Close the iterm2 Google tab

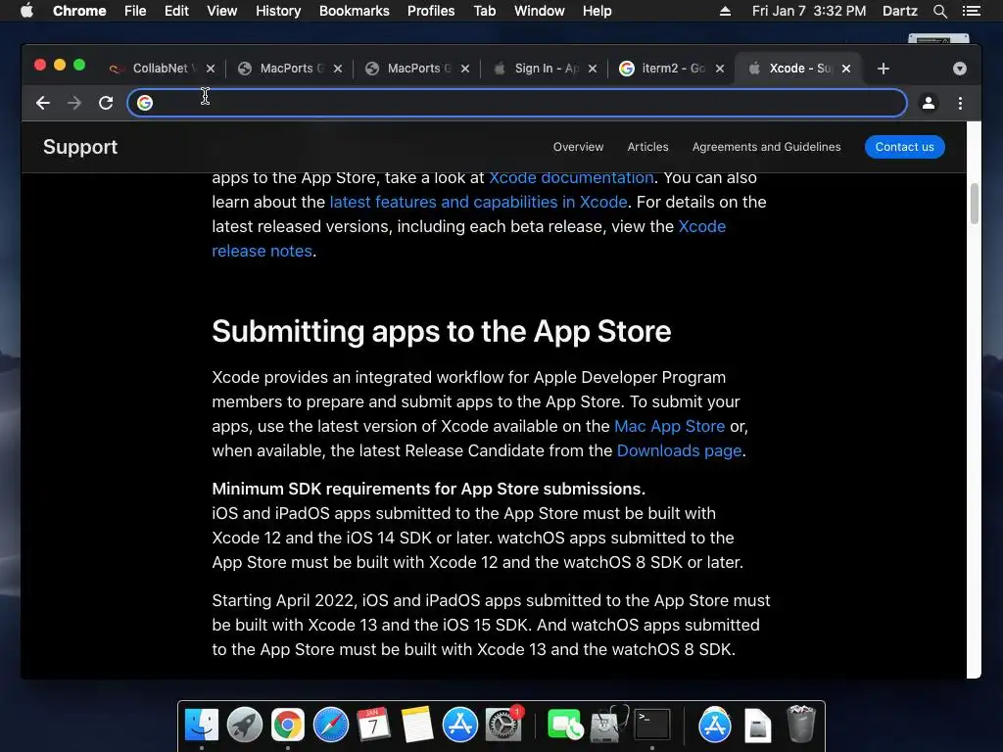click(720, 69)
